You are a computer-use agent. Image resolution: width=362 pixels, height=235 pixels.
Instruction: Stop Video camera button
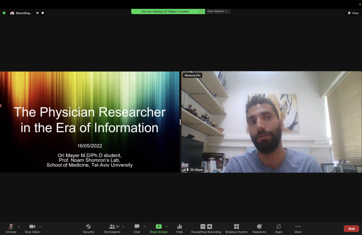pyautogui.click(x=32, y=228)
